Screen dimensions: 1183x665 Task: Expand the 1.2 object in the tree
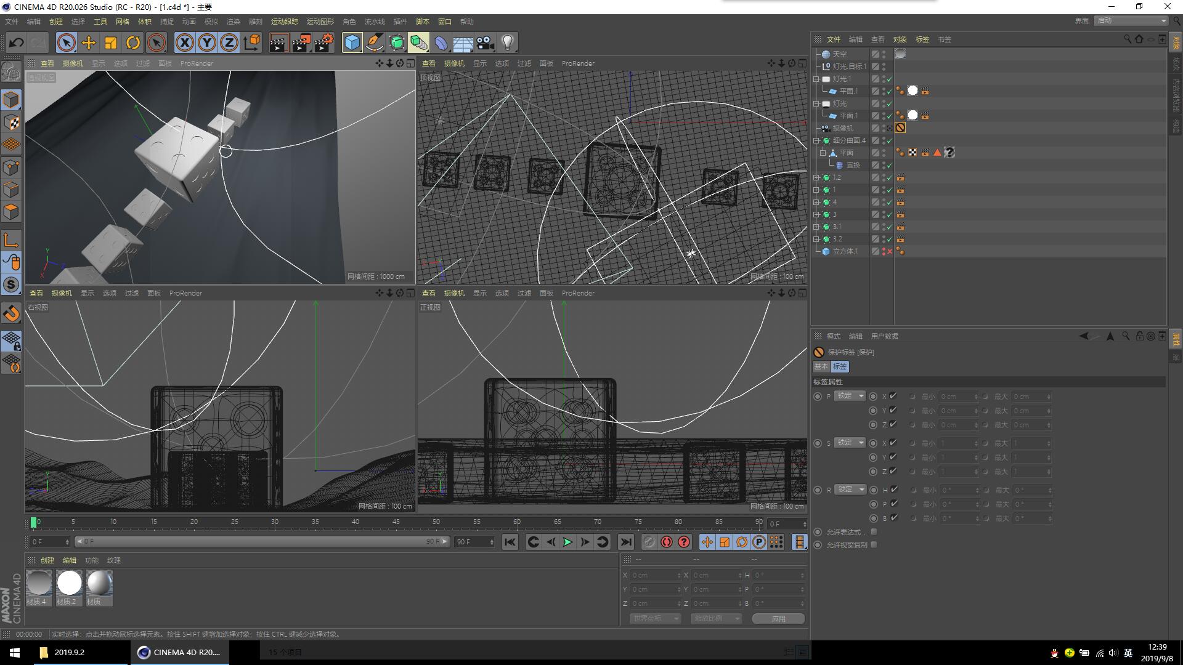pyautogui.click(x=816, y=177)
